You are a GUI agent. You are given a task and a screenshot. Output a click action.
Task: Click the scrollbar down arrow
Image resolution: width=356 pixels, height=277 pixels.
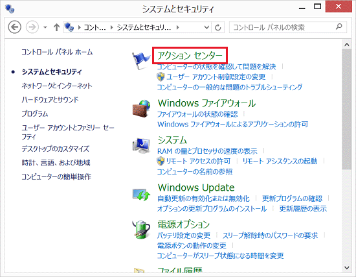[x=347, y=268]
